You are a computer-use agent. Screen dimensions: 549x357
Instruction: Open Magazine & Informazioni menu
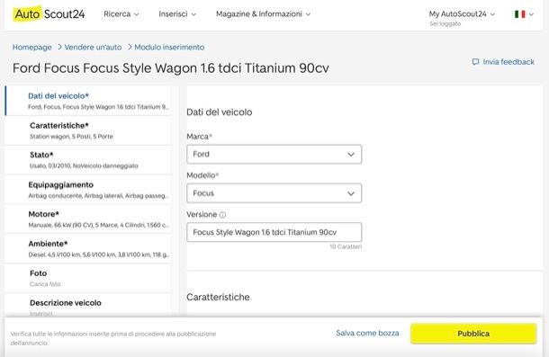click(263, 14)
